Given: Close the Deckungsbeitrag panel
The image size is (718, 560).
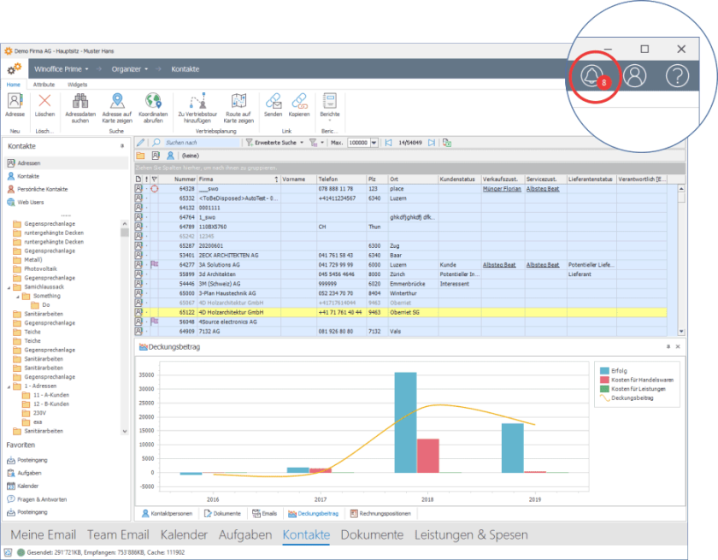Looking at the screenshot, I should tap(678, 346).
